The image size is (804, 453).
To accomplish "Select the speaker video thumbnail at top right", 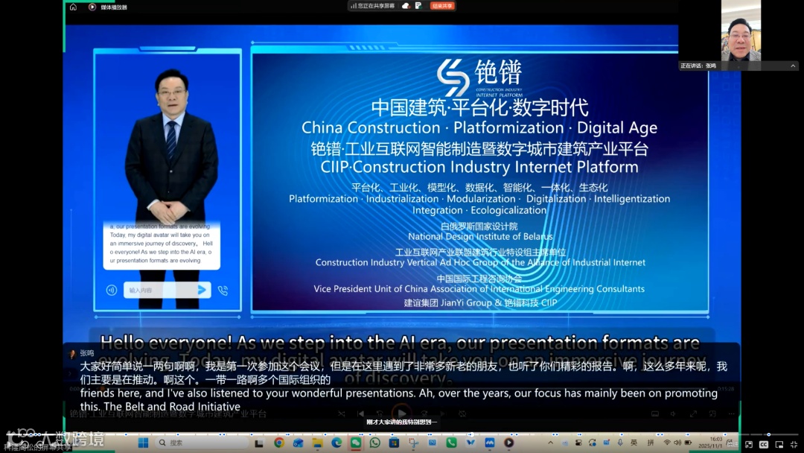I will (x=741, y=31).
